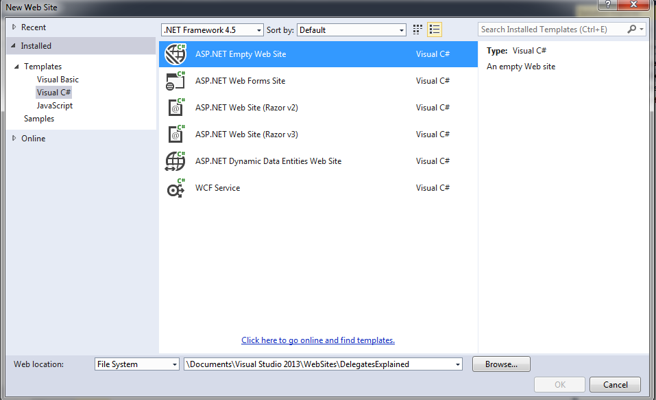Expand the Online section
656x400 pixels.
point(14,138)
